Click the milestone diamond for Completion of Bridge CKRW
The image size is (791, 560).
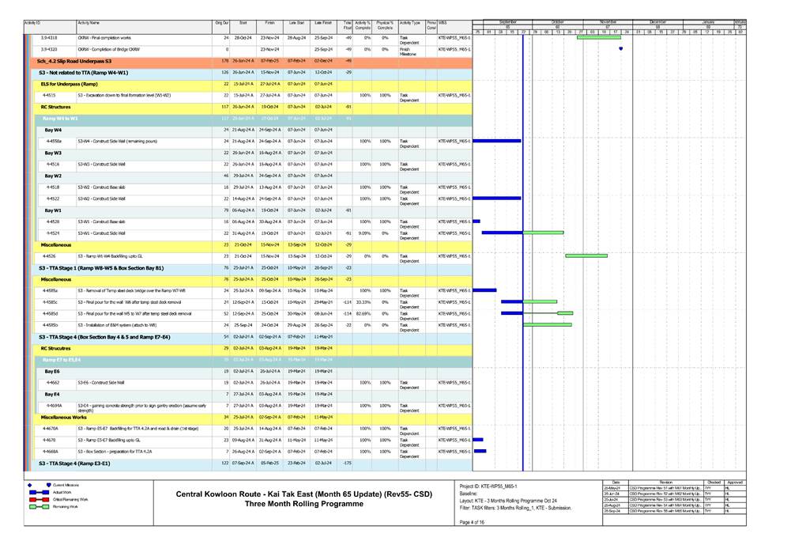620,48
